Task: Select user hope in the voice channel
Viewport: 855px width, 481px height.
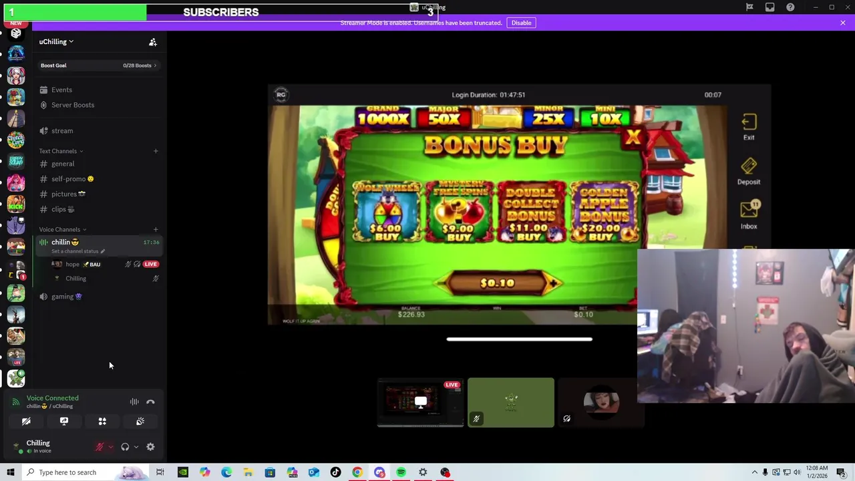Action: (72, 265)
